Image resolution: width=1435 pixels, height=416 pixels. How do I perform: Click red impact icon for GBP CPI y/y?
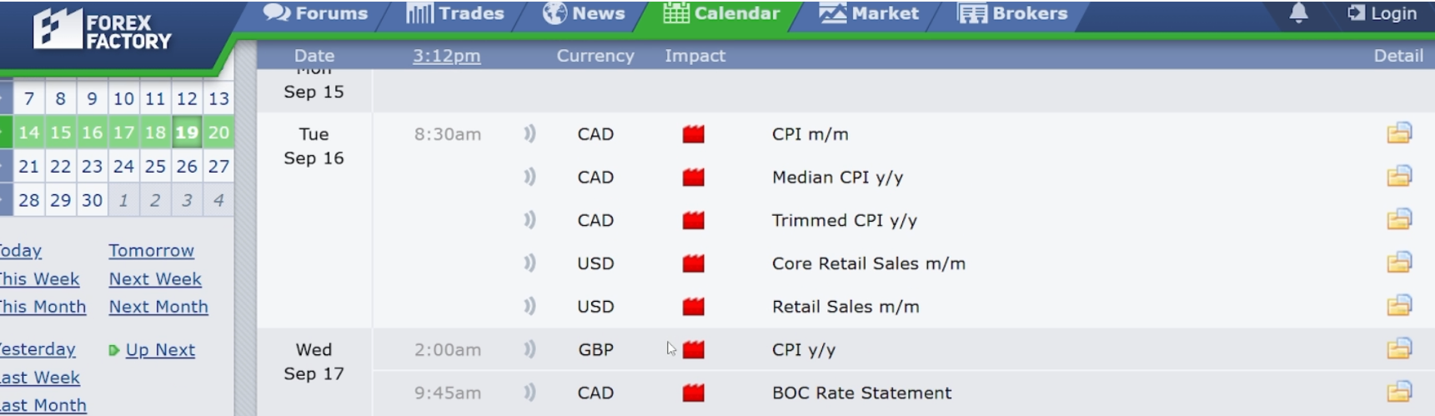pos(693,349)
